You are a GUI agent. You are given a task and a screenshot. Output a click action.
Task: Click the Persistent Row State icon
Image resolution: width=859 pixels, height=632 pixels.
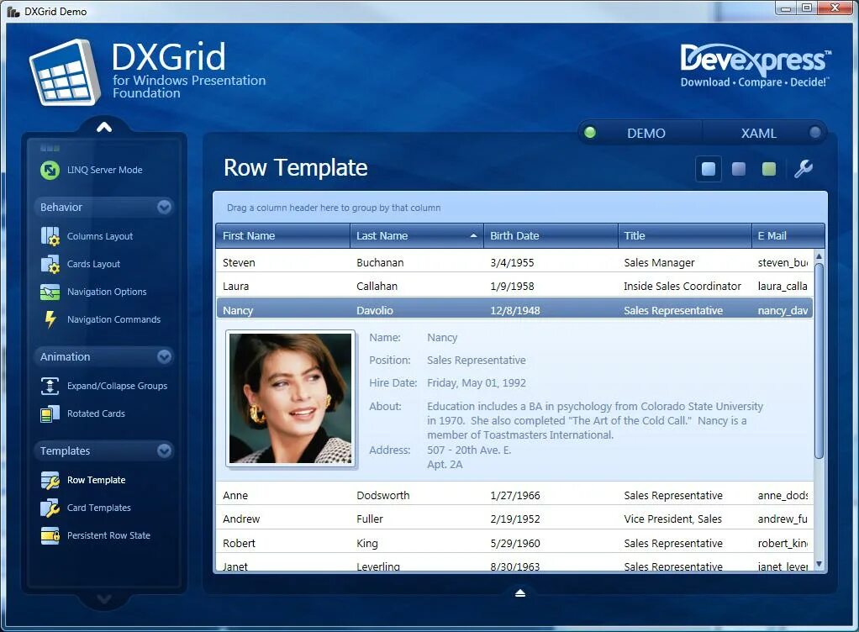(50, 535)
